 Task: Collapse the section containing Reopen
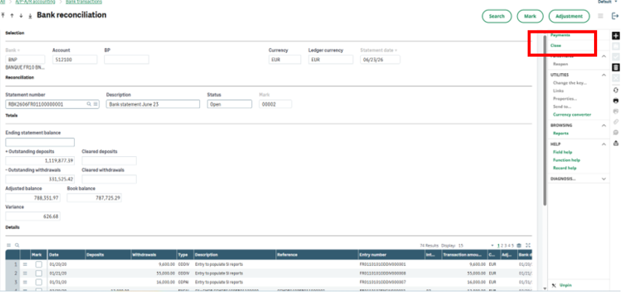tap(604, 56)
